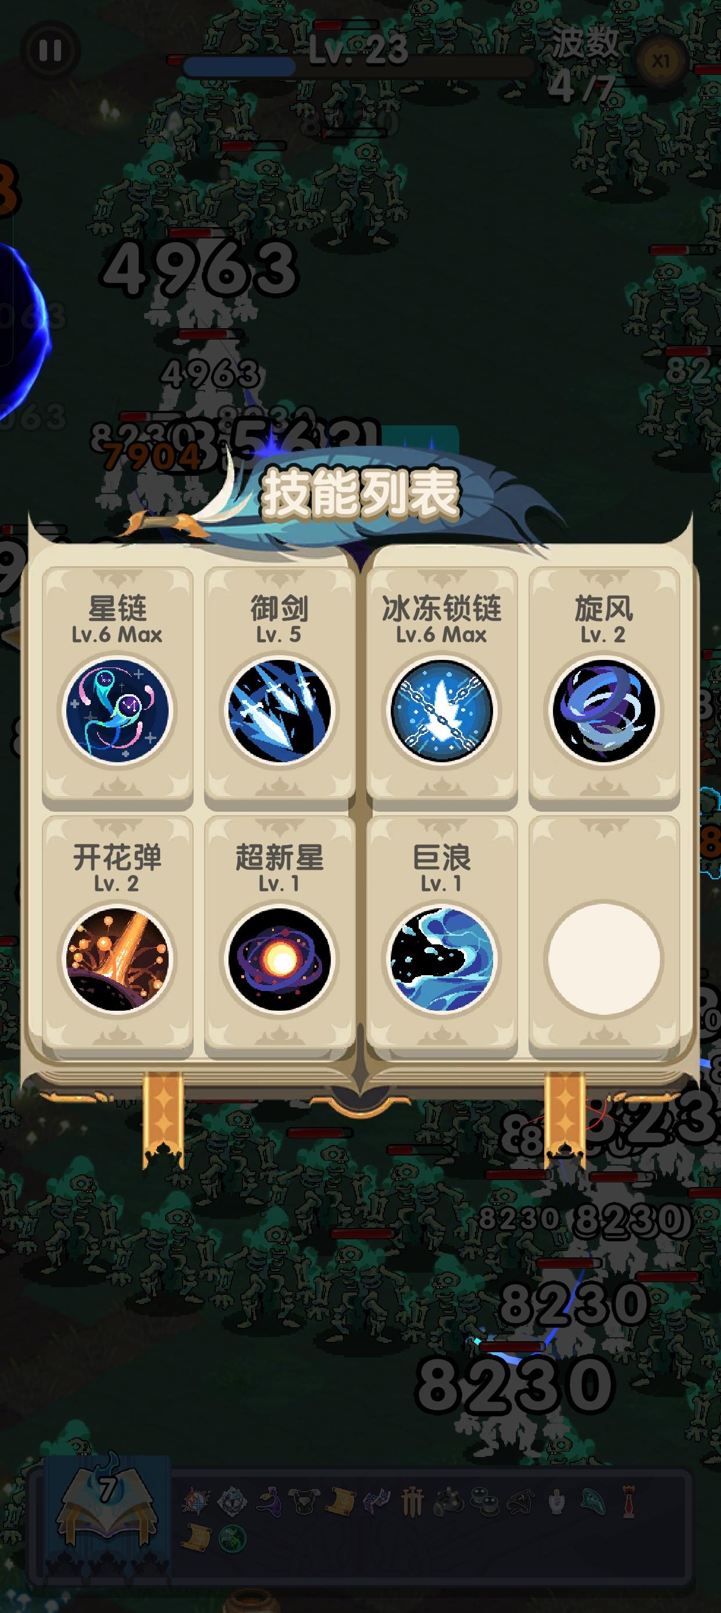Screen dimensions: 721x1613
Task: Toggle the X1 game speed button
Action: click(661, 61)
